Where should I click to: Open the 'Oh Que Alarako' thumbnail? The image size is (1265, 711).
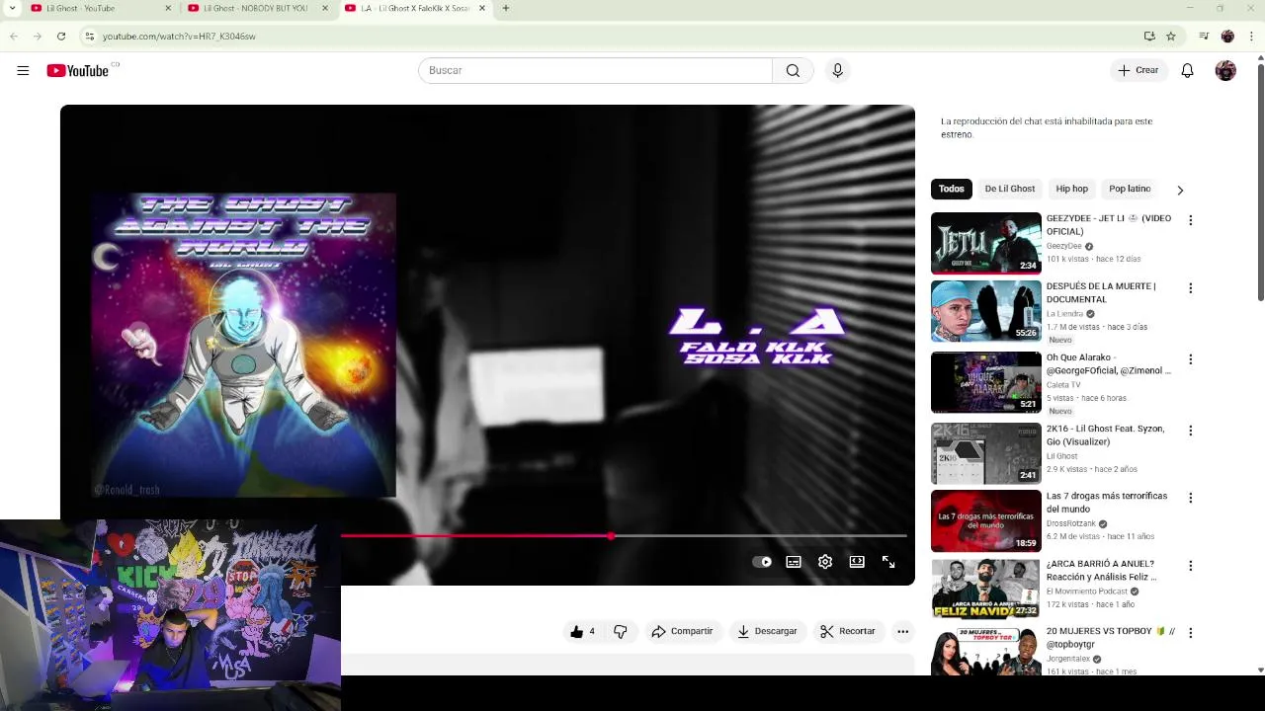986,382
